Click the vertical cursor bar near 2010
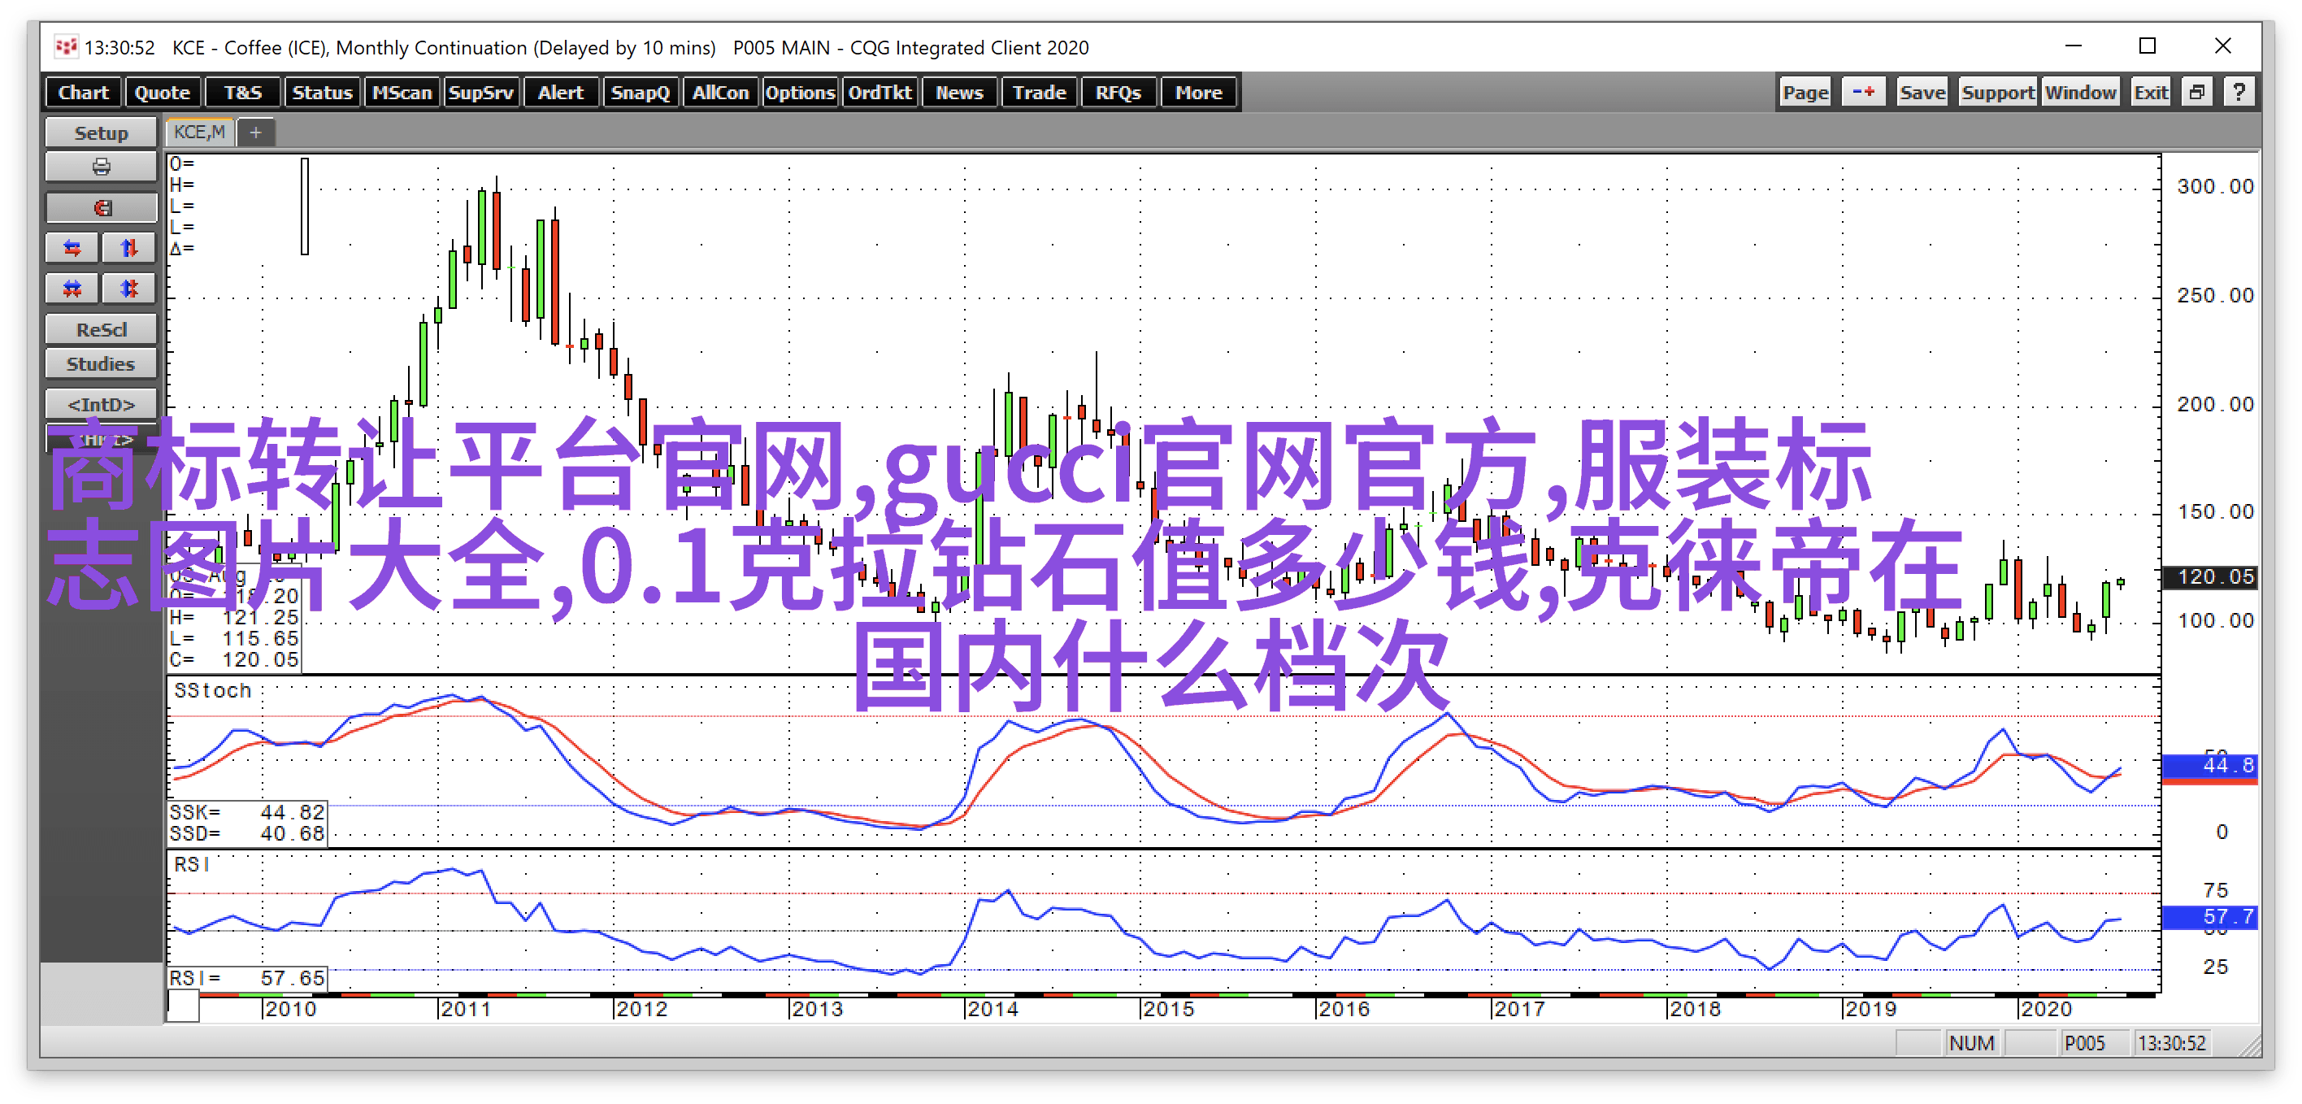Screen dimensions: 2302x1104 coord(305,206)
